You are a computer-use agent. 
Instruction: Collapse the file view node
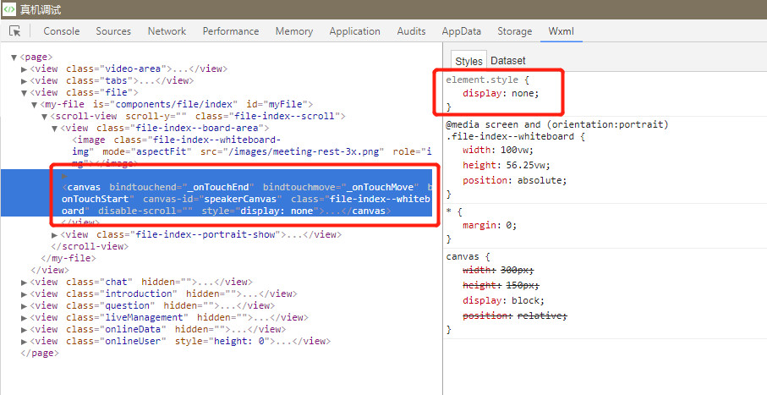click(24, 92)
